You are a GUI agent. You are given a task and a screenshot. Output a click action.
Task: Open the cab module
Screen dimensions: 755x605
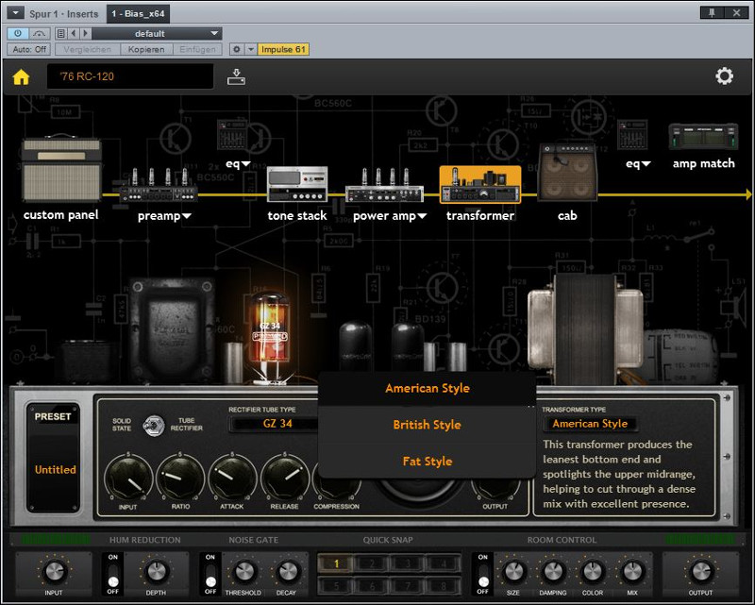(567, 172)
